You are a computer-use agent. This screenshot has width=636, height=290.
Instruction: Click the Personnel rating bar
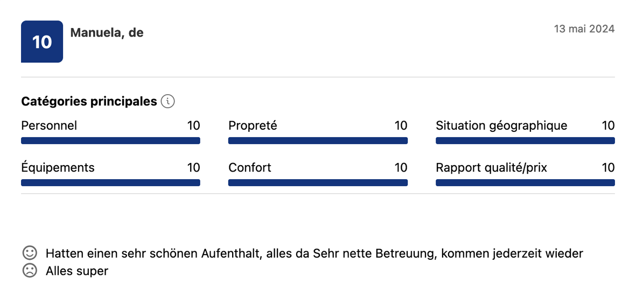click(x=110, y=141)
